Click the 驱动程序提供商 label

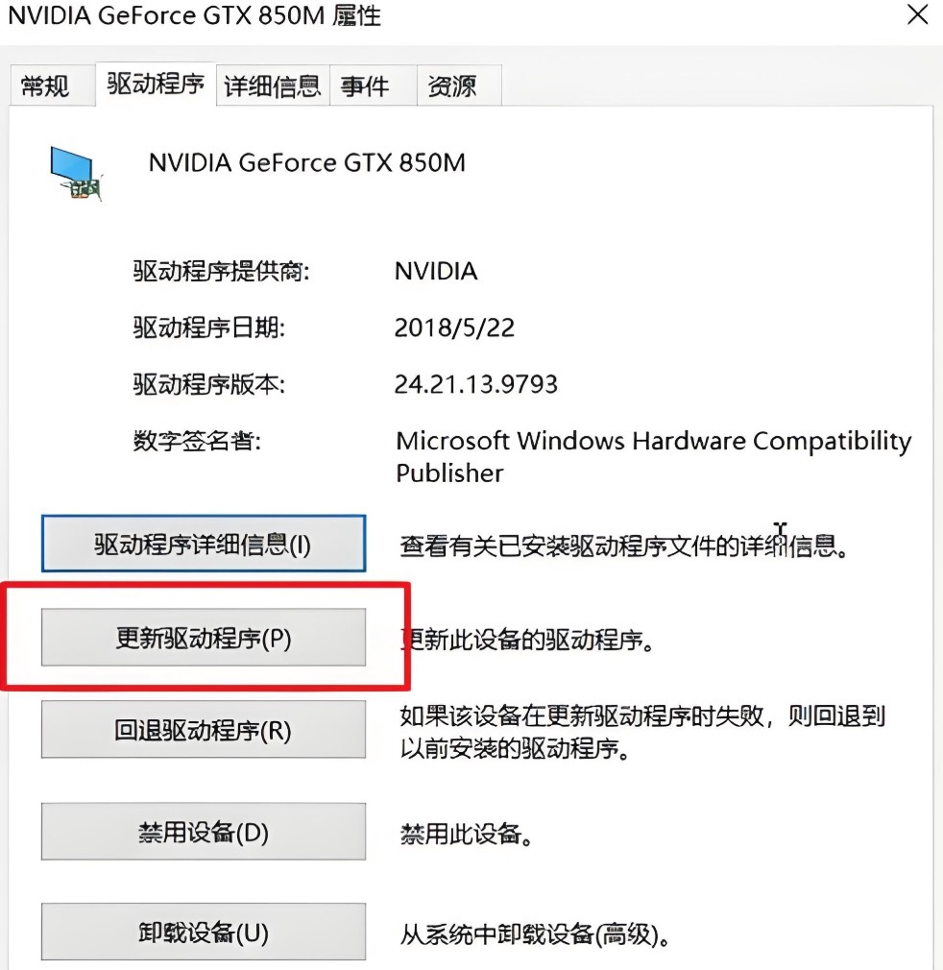pyautogui.click(x=222, y=271)
